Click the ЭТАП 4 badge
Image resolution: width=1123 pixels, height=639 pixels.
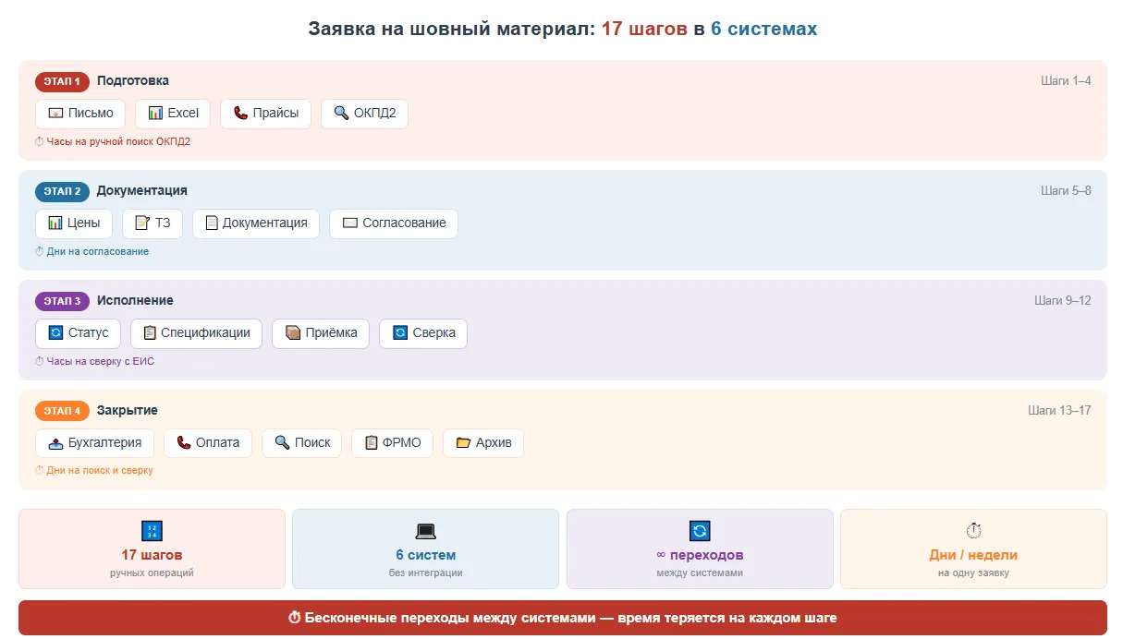62,411
